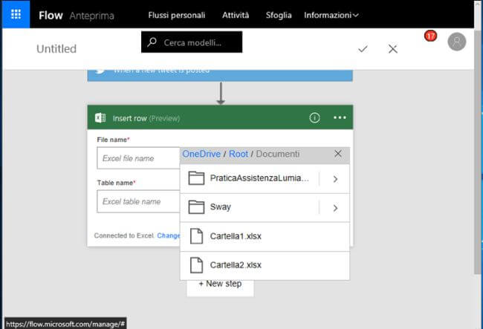The image size is (483, 329).
Task: Open the app launcher waffle icon
Action: pyautogui.click(x=16, y=14)
